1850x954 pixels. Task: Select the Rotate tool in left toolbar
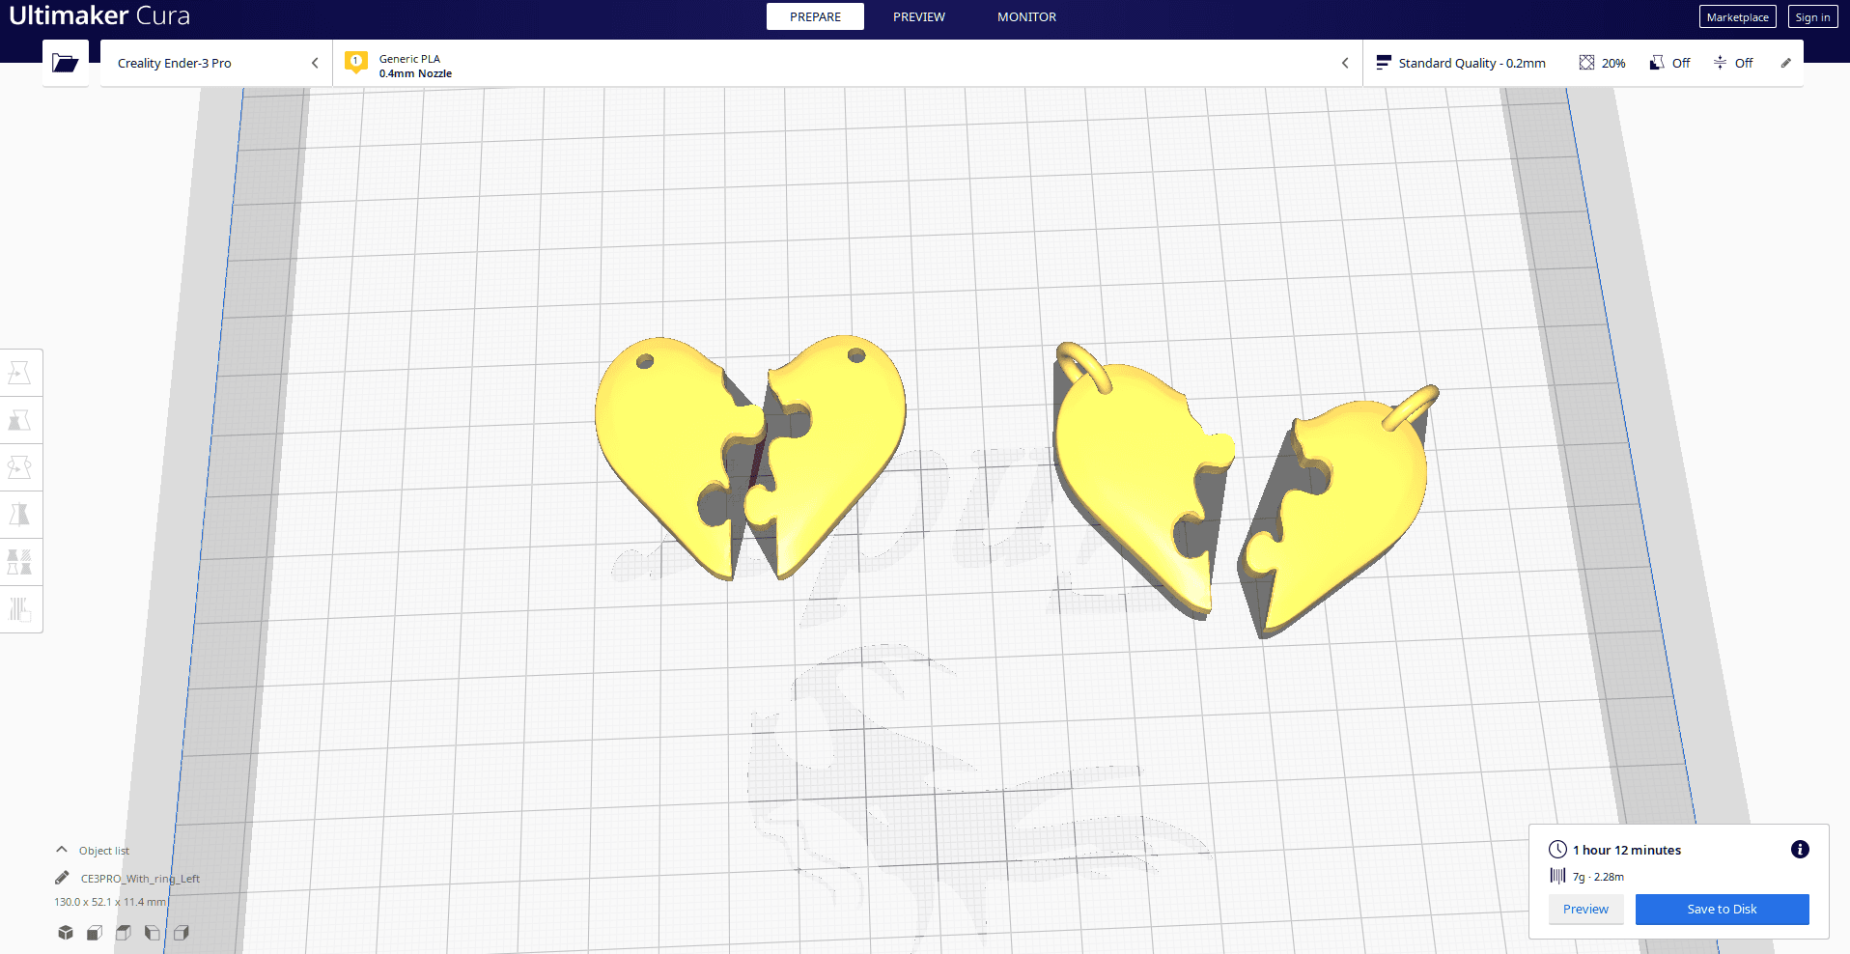point(20,467)
